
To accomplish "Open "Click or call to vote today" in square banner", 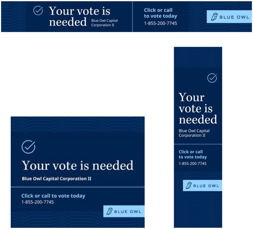I will pos(53,196).
